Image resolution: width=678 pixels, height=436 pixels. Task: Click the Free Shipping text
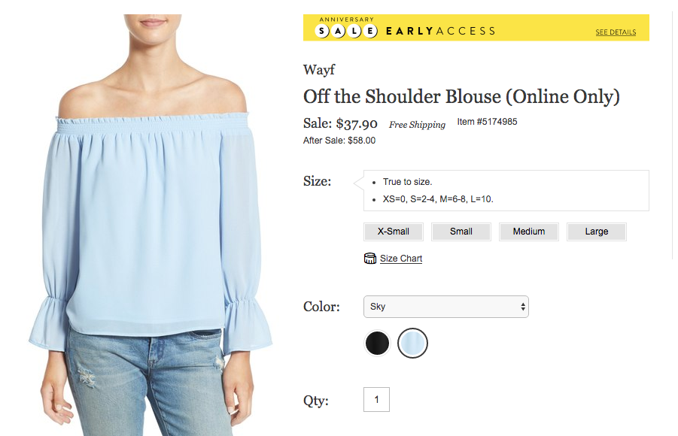[x=417, y=125]
